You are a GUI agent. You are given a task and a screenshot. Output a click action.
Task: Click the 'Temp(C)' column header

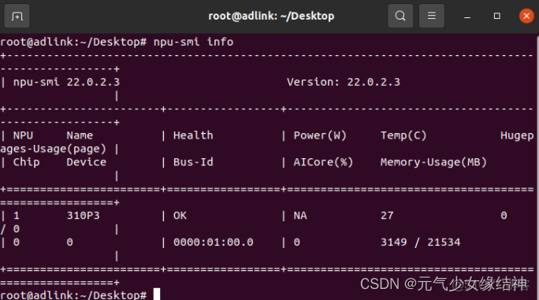(403, 135)
